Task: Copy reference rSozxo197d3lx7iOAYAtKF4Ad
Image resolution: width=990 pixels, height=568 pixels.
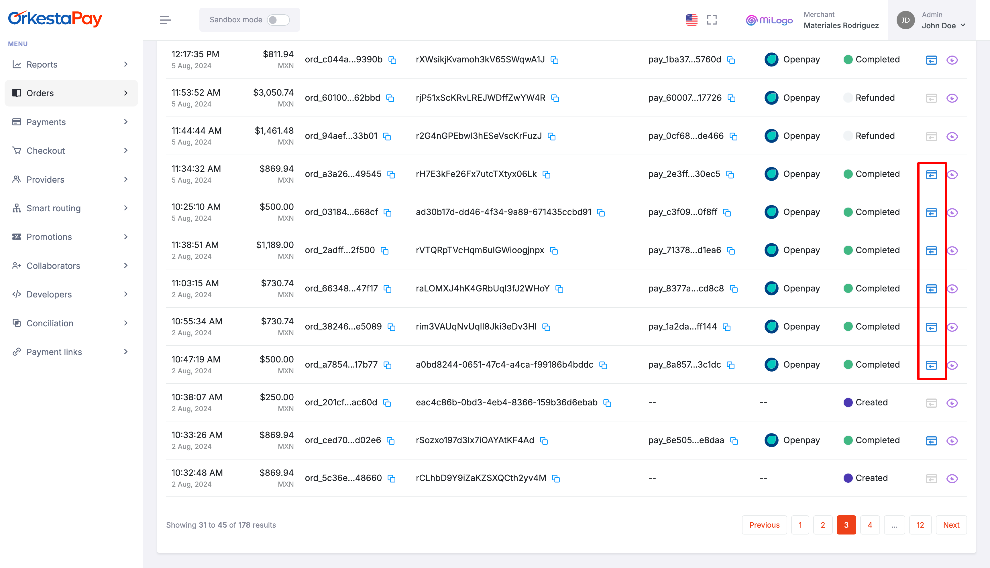Action: tap(544, 441)
